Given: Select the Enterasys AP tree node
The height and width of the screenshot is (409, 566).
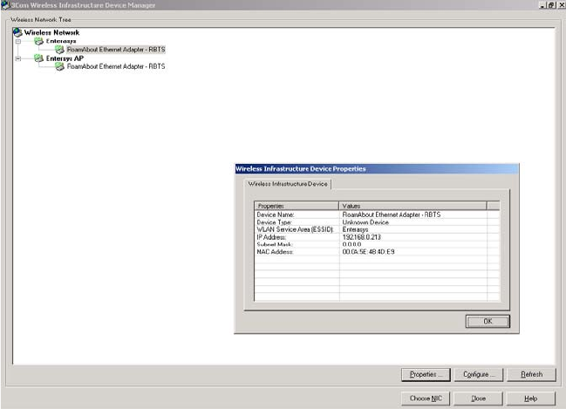Looking at the screenshot, I should point(65,58).
